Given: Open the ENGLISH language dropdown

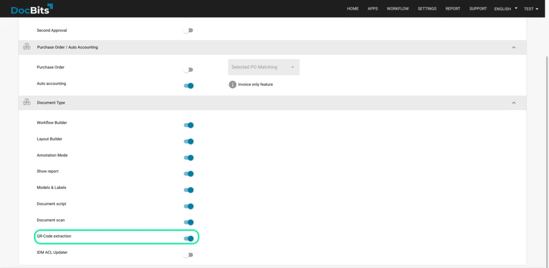Looking at the screenshot, I should point(506,9).
